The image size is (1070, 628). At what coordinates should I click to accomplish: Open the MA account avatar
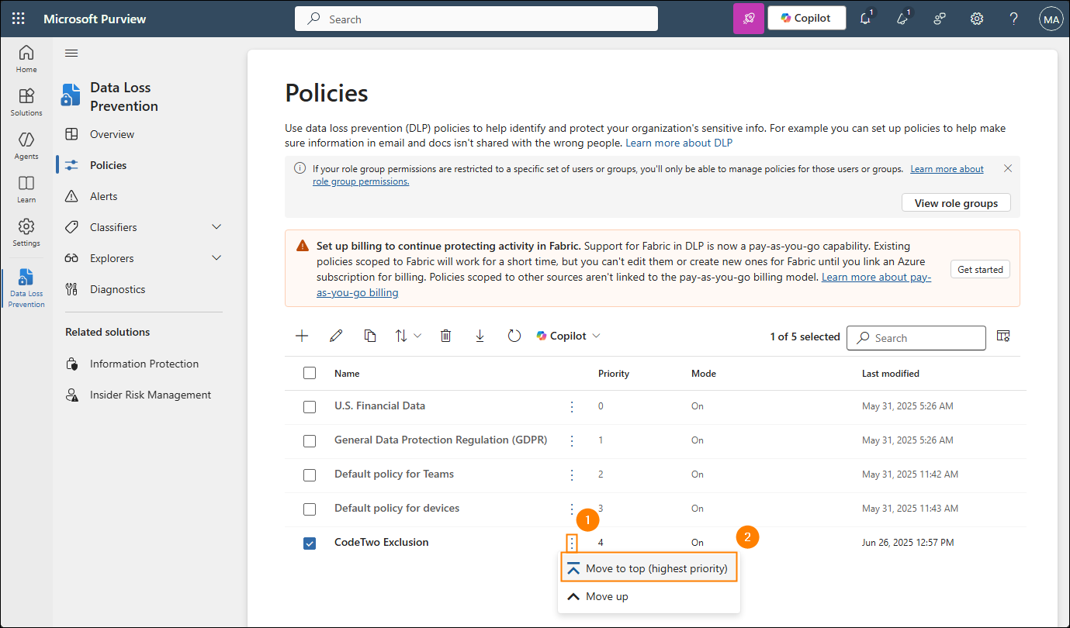1051,19
